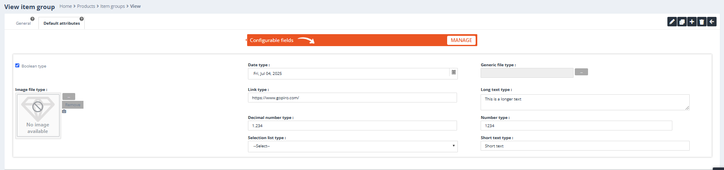Open the Date type calendar picker
Screen dimensions: 724x170
click(453, 73)
